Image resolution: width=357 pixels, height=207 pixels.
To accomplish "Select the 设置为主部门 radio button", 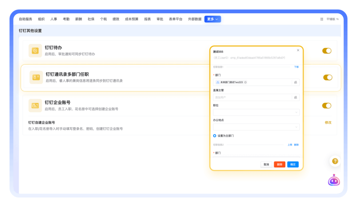I will click(215, 136).
